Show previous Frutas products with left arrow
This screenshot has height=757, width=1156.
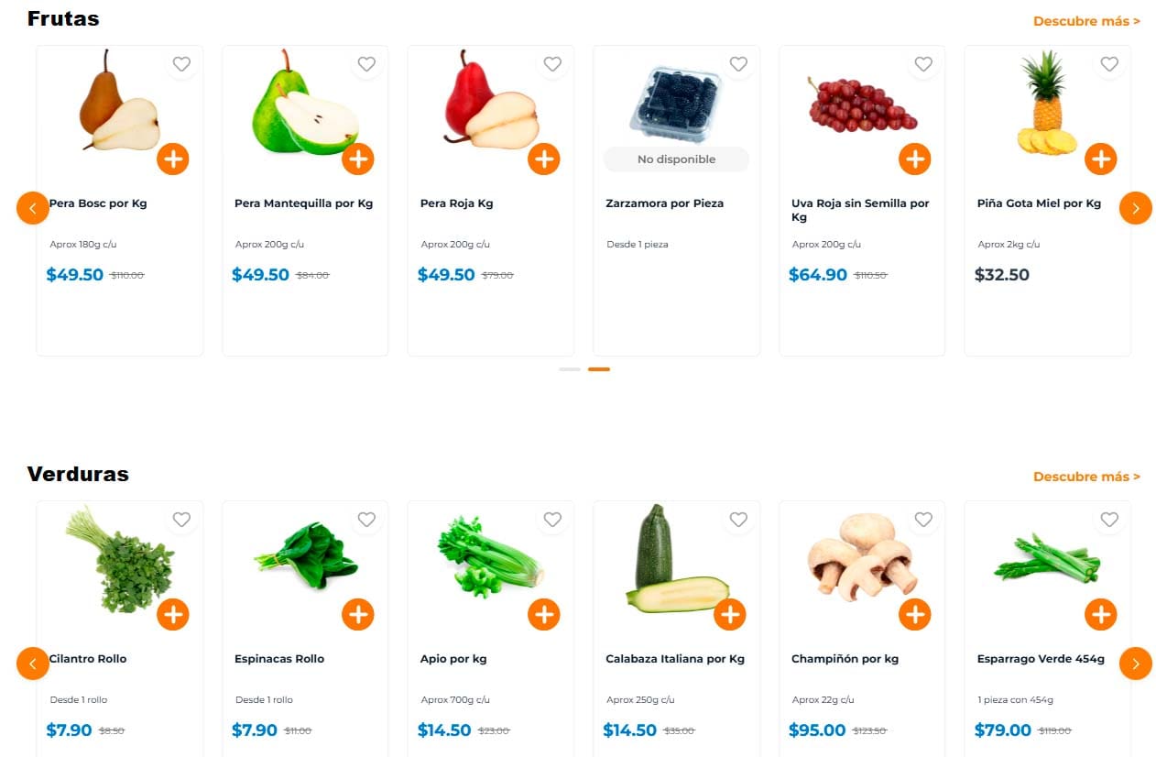pyautogui.click(x=33, y=208)
